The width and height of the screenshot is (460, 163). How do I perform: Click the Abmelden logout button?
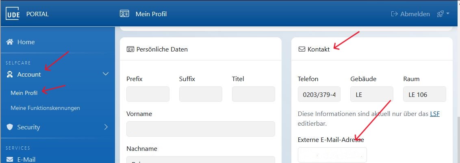410,14
